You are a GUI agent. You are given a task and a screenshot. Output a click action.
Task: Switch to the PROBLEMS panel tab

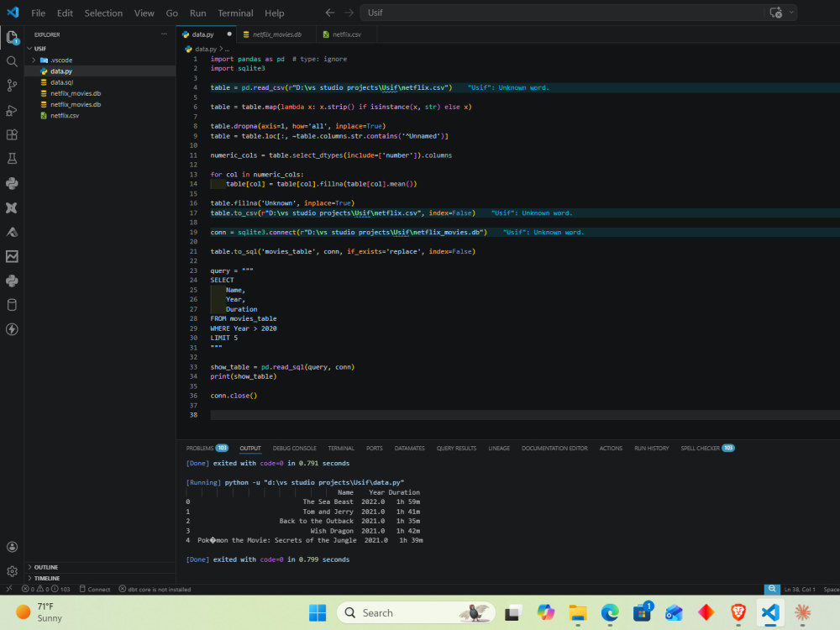(207, 448)
